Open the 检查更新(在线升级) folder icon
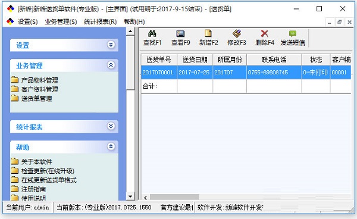 tap(14, 171)
